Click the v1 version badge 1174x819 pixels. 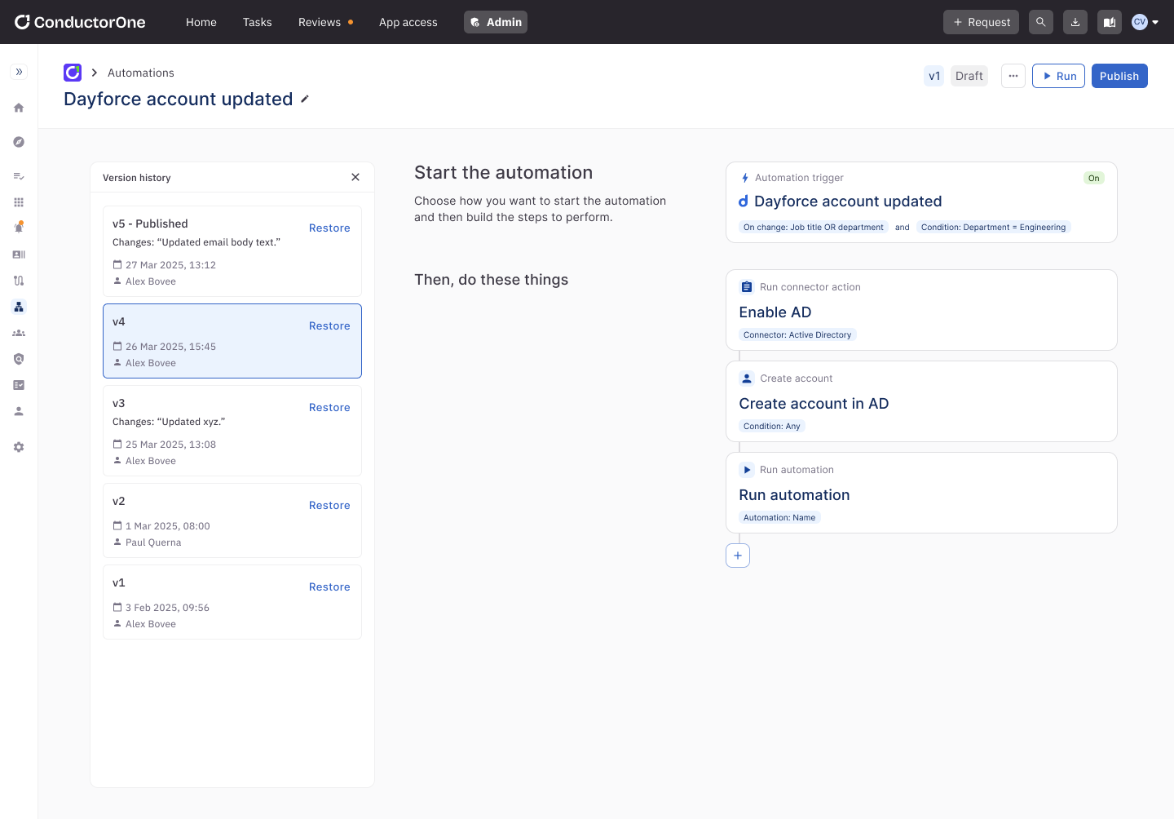934,76
